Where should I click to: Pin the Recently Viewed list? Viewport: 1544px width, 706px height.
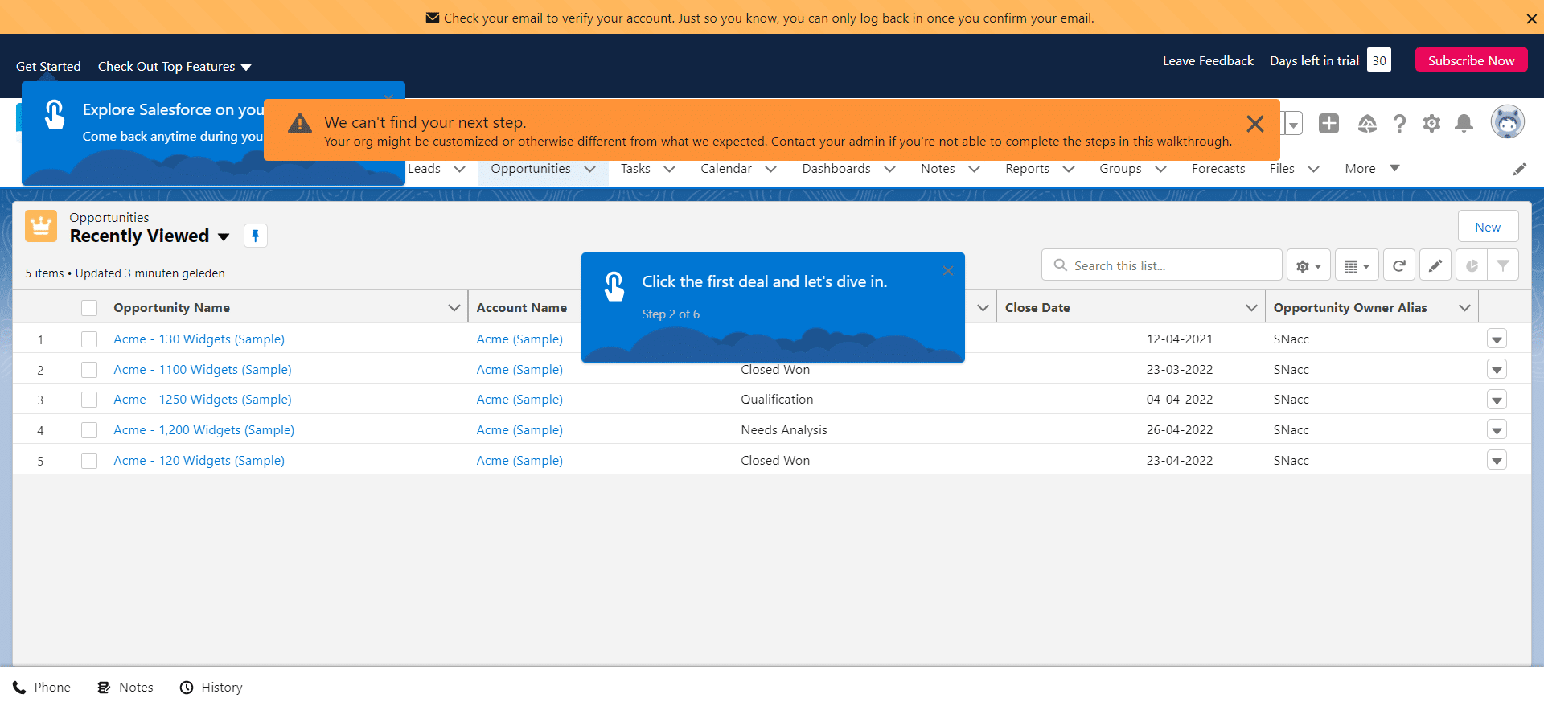(x=256, y=236)
